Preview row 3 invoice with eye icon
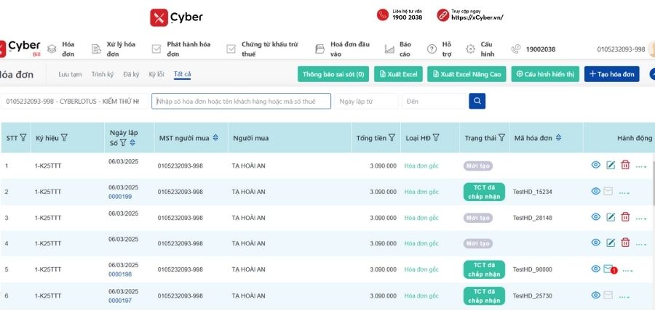655x310 pixels. pyautogui.click(x=596, y=217)
